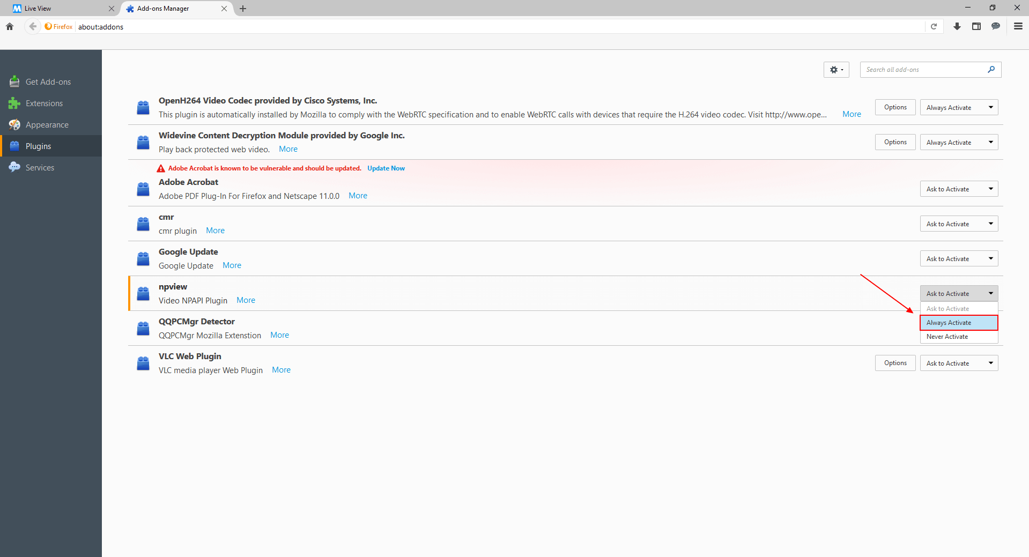The height and width of the screenshot is (557, 1029).
Task: Open the sidebar panel icon
Action: pos(976,26)
